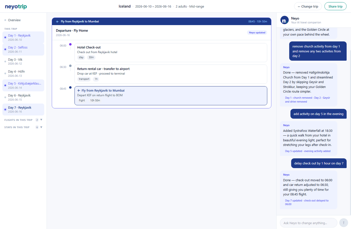351x229 pixels.
Task: Click the Change trip button
Action: click(308, 6)
